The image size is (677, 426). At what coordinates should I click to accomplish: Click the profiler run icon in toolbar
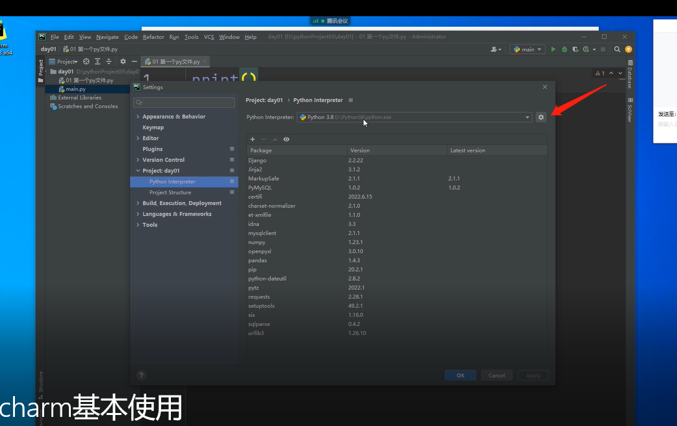pyautogui.click(x=586, y=49)
